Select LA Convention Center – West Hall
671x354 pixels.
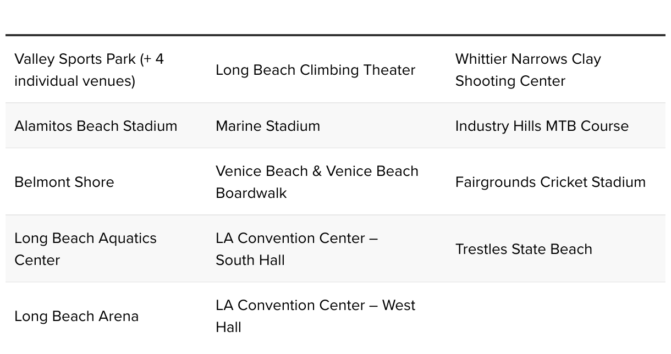click(x=315, y=316)
